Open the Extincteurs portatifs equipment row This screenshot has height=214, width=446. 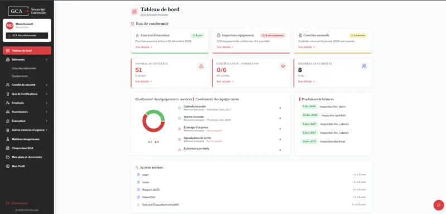click(x=230, y=149)
